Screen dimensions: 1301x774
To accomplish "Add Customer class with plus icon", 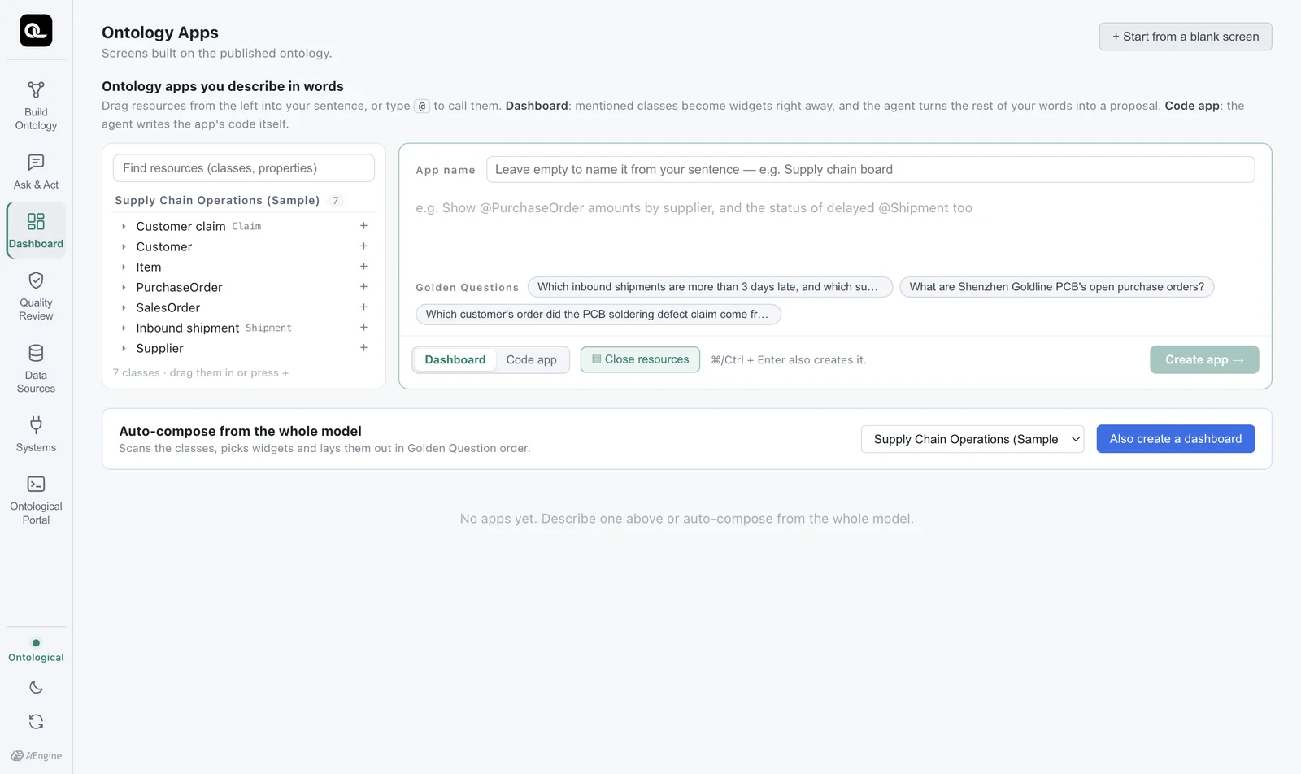I will tap(363, 246).
